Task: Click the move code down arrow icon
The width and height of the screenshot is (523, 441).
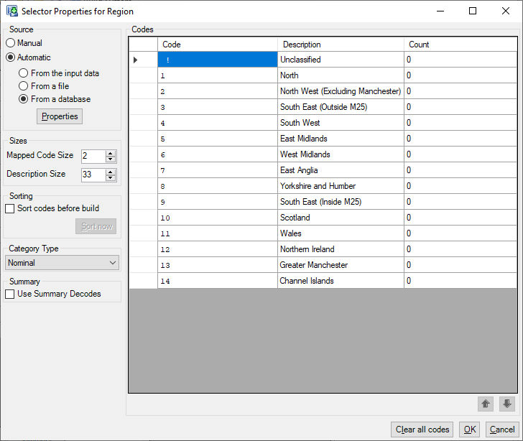Action: [x=507, y=404]
